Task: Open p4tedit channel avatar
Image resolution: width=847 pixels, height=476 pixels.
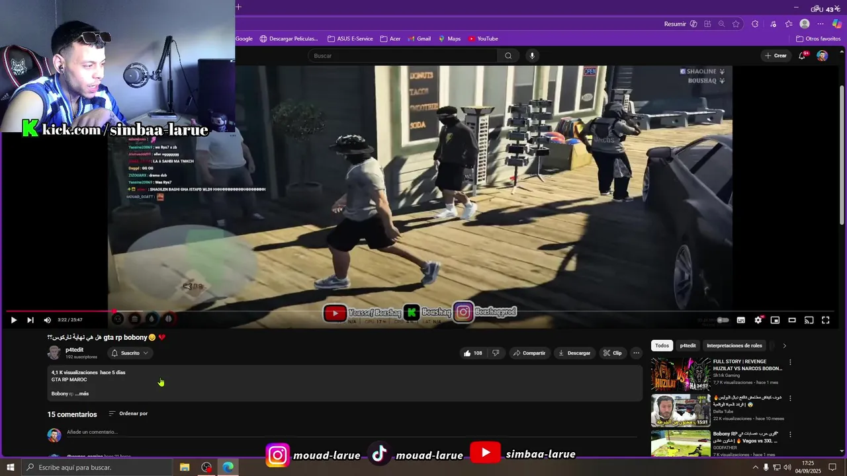Action: coord(54,353)
